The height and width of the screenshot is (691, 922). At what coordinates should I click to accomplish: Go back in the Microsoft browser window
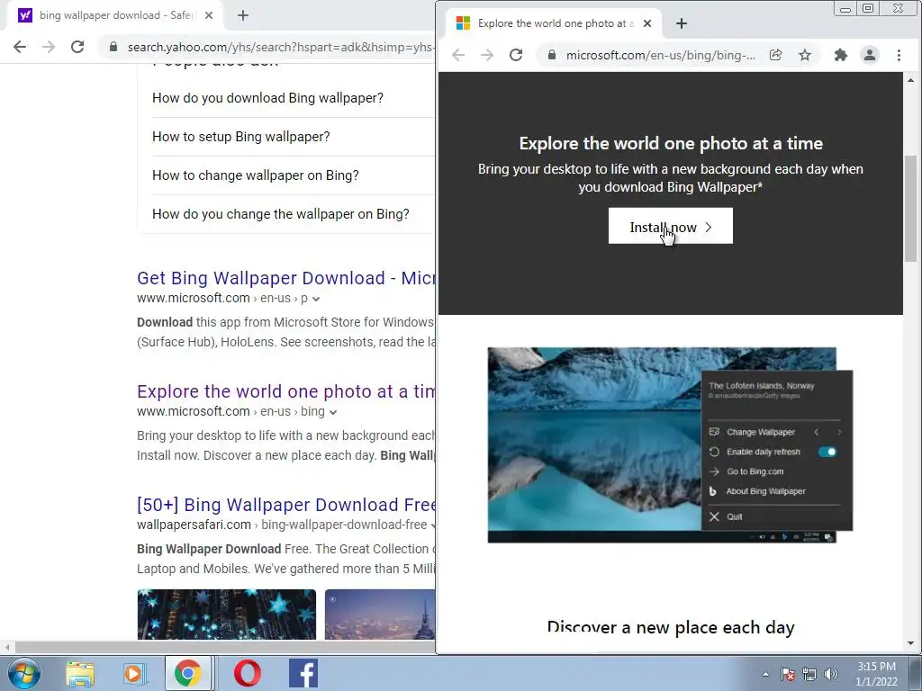tap(458, 55)
